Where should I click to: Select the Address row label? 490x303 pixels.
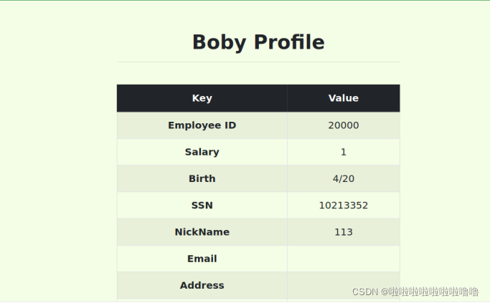pos(202,285)
